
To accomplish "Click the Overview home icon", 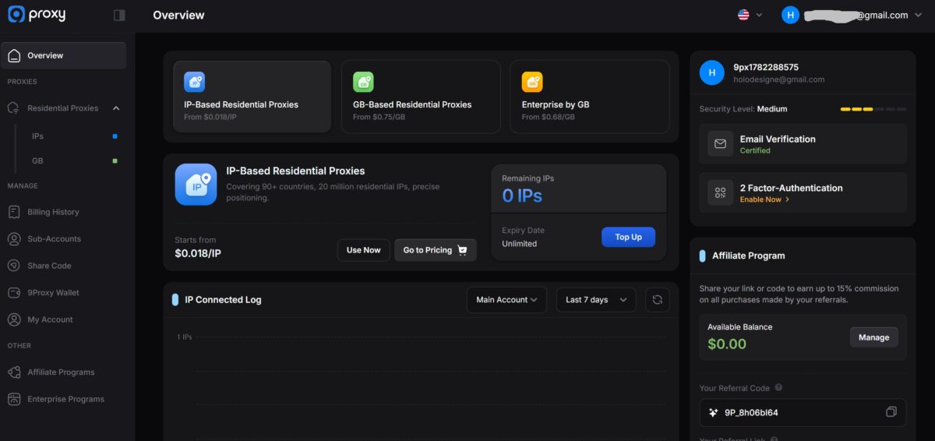I will [x=14, y=55].
